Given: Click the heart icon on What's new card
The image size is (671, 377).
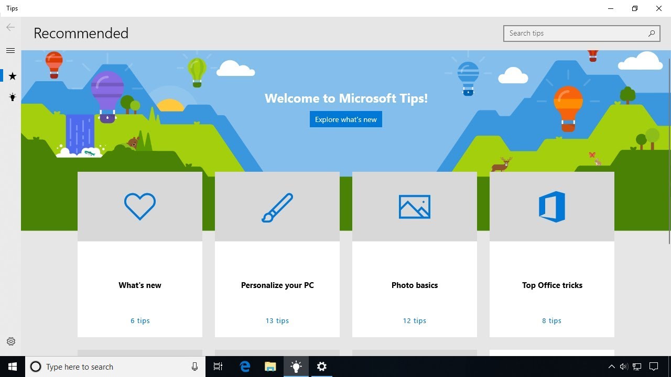Looking at the screenshot, I should [x=140, y=206].
